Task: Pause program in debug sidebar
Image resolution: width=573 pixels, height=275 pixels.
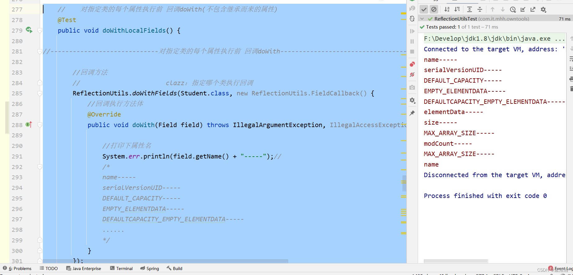Action: [412, 41]
